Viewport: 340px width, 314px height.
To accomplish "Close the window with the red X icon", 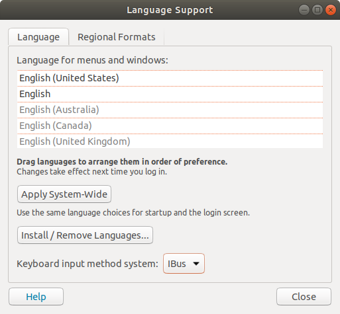I will click(331, 10).
